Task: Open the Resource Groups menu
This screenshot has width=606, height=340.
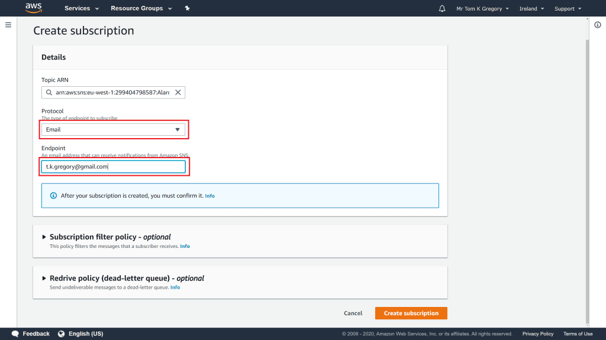Action: pos(141,9)
